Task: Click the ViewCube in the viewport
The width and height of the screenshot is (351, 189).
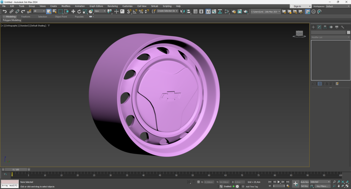Action: tap(299, 34)
